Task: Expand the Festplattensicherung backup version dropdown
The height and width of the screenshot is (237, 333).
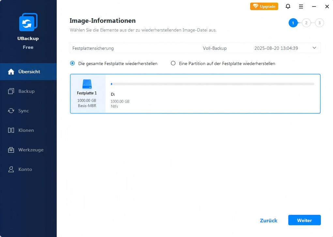Action: [314, 48]
